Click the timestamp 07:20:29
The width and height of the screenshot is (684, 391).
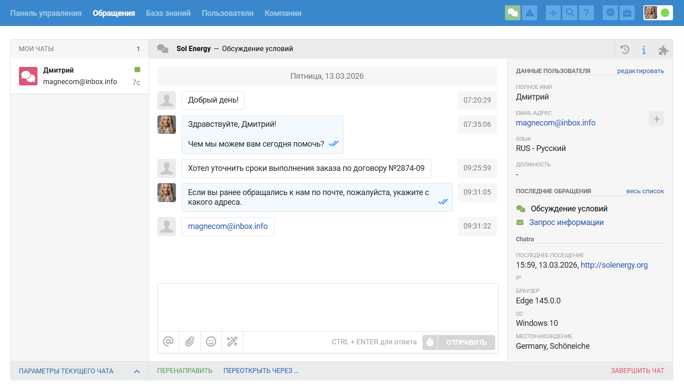[477, 100]
